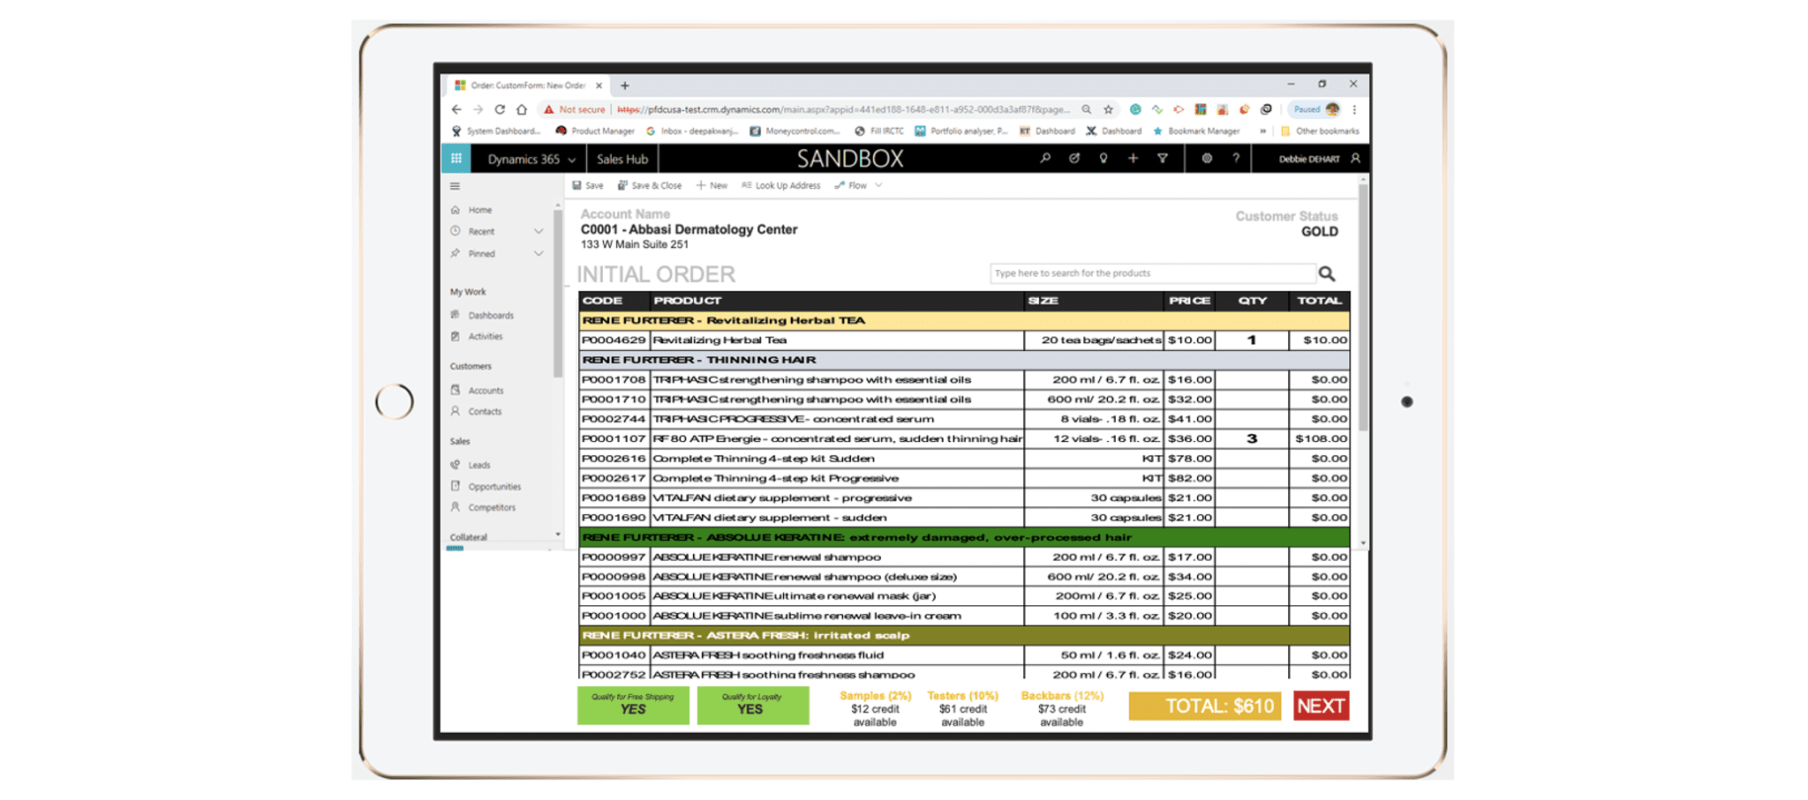Click the zoom magnifier in the address bar
The image size is (1808, 800).
point(1087,109)
